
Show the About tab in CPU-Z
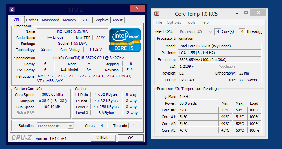[x=117, y=20]
